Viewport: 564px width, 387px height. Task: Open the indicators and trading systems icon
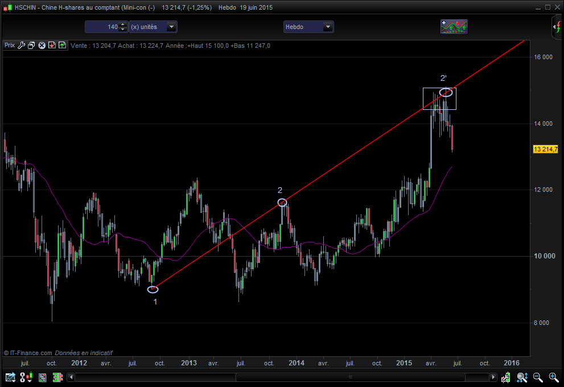pyautogui.click(x=454, y=27)
